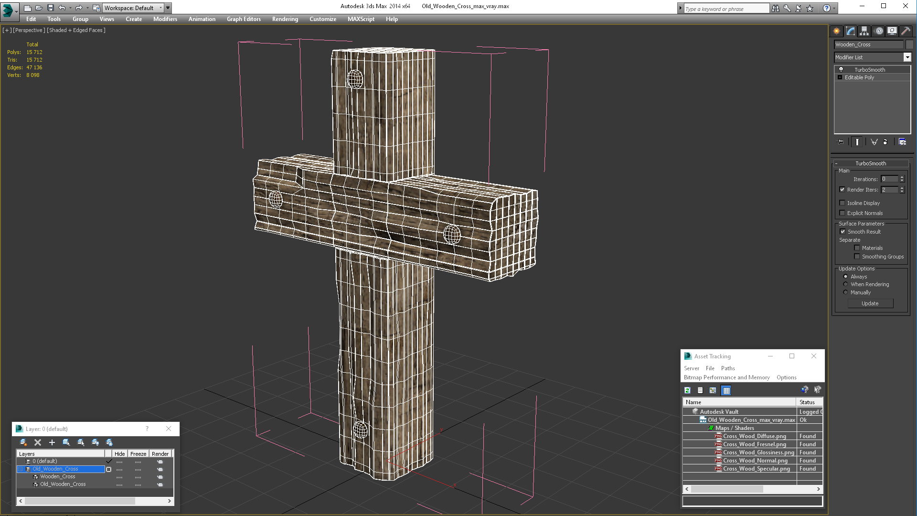Enable Isoline Display checkbox
This screenshot has height=516, width=917.
[x=842, y=203]
